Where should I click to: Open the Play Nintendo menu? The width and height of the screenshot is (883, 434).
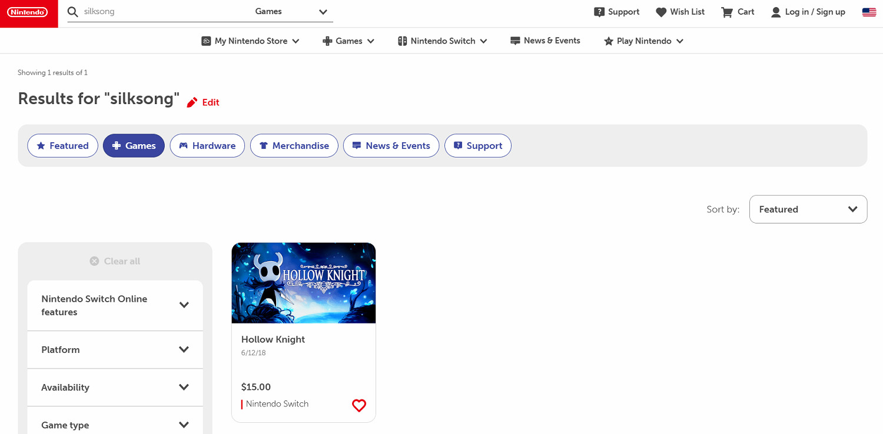click(x=643, y=41)
